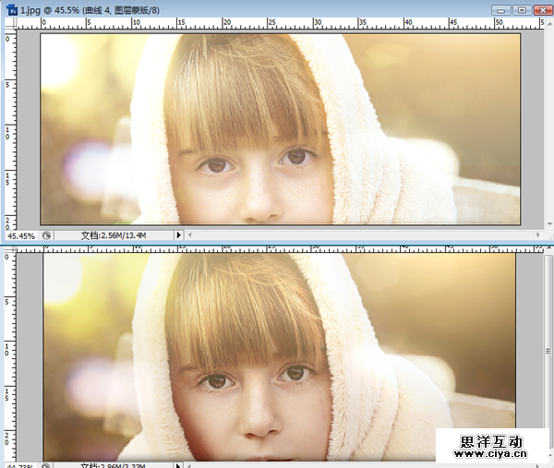The image size is (554, 468).
Task: Click the bottom window status preview icon
Action: [46, 466]
